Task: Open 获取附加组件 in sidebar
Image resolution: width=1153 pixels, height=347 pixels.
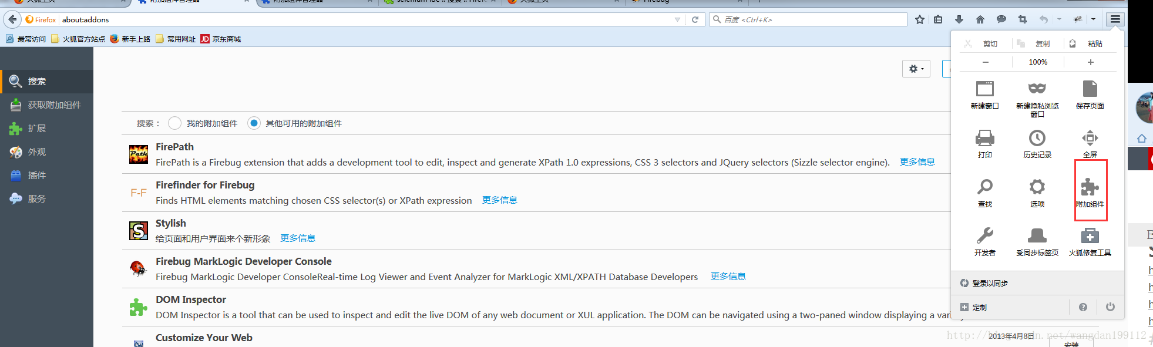Action: coord(47,105)
